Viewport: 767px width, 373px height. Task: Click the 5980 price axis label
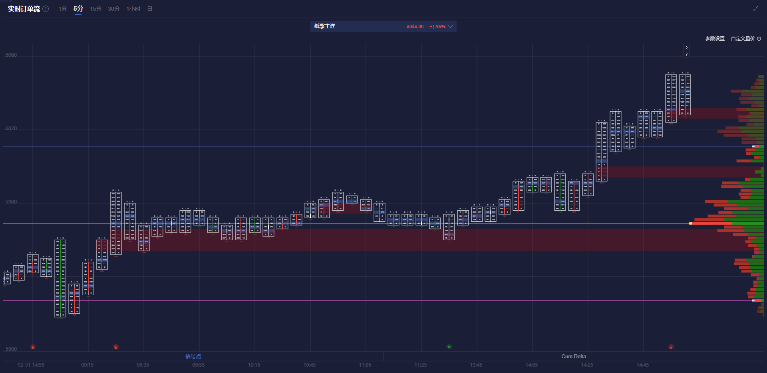tap(11, 202)
